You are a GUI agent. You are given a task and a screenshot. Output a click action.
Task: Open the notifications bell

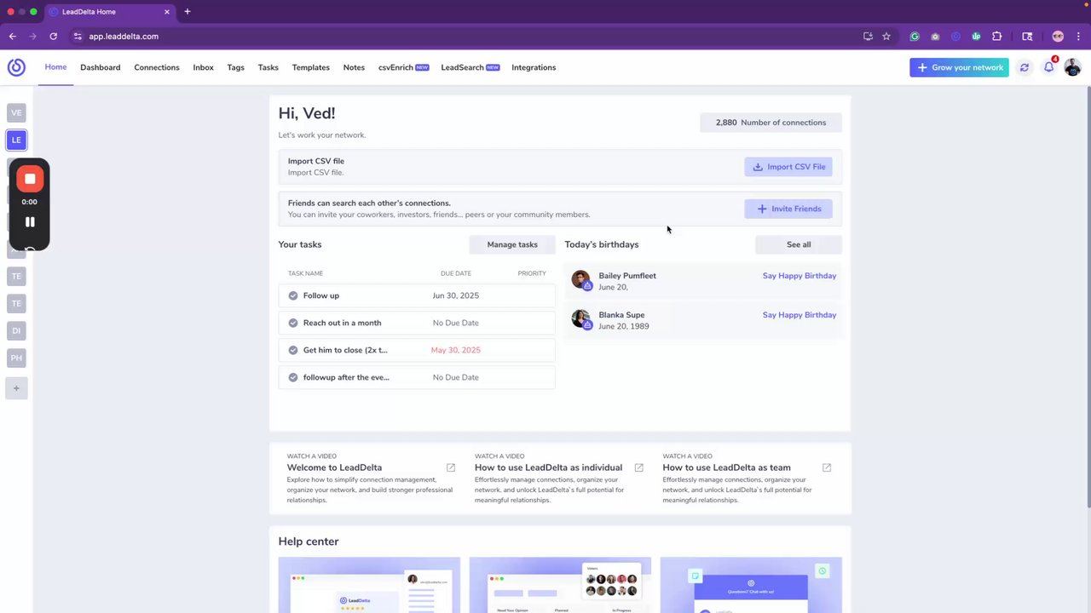click(1049, 67)
